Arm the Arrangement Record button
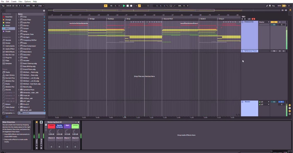This screenshot has width=293, height=153. (x=131, y=6)
